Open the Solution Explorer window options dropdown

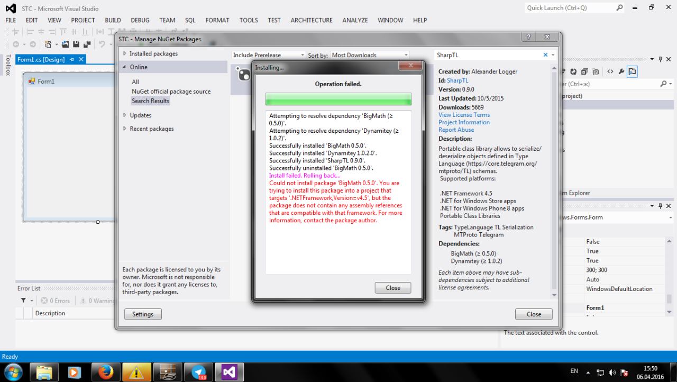[x=652, y=59]
